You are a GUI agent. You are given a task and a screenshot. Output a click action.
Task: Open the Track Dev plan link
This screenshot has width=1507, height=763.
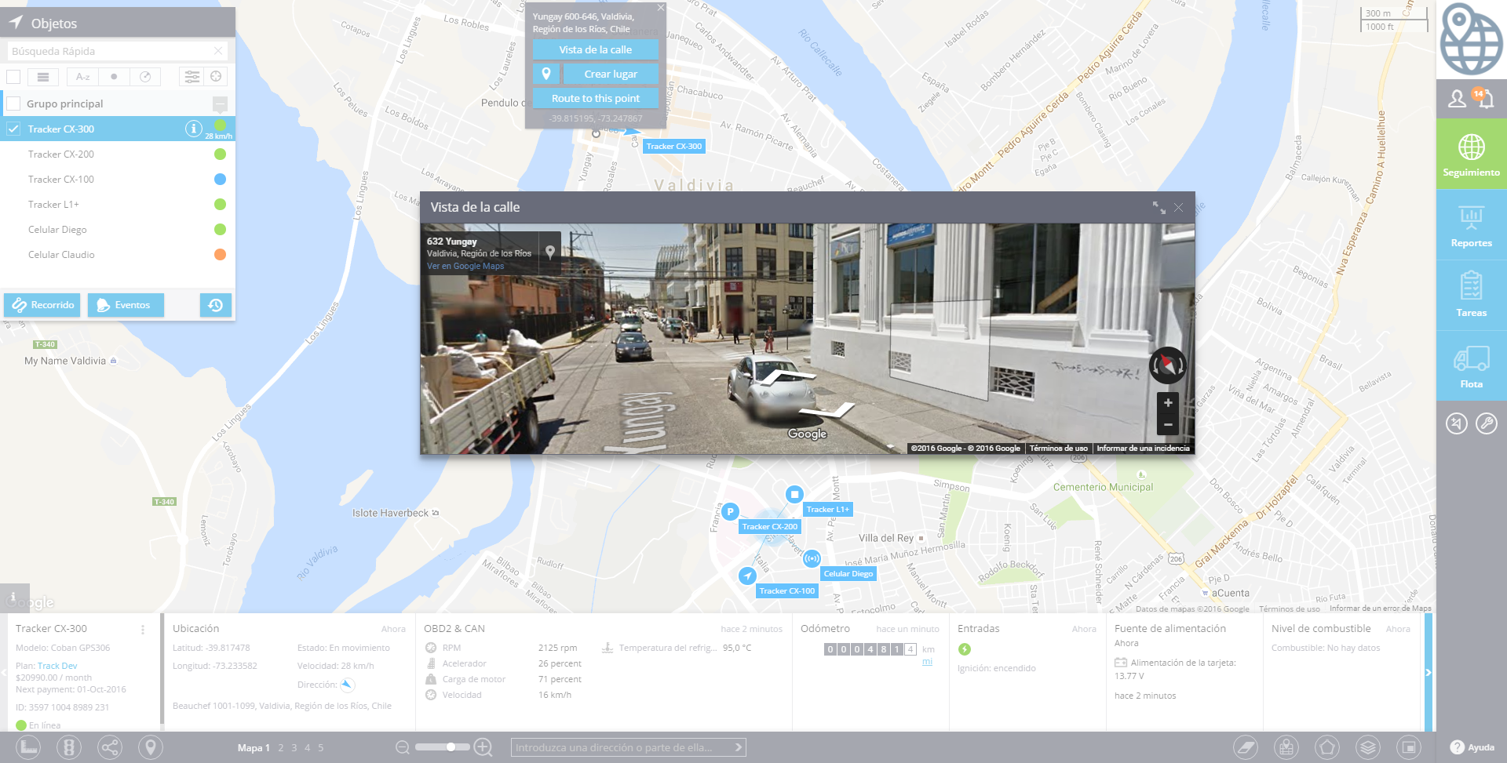pos(57,666)
